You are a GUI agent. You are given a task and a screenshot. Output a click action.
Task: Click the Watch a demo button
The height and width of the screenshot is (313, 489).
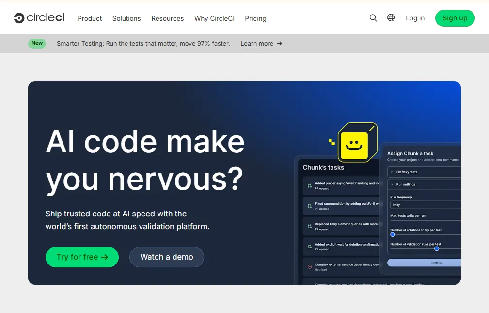pos(167,257)
